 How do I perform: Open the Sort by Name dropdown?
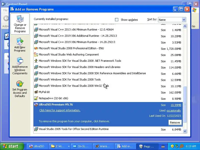click(x=184, y=20)
